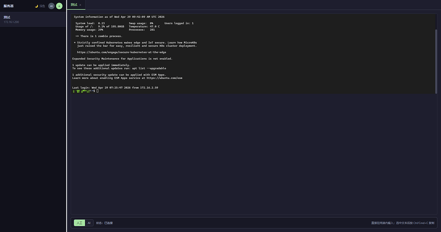
Task: Click the secure-kubernetes-at-the-edge URL
Action: (x=121, y=52)
